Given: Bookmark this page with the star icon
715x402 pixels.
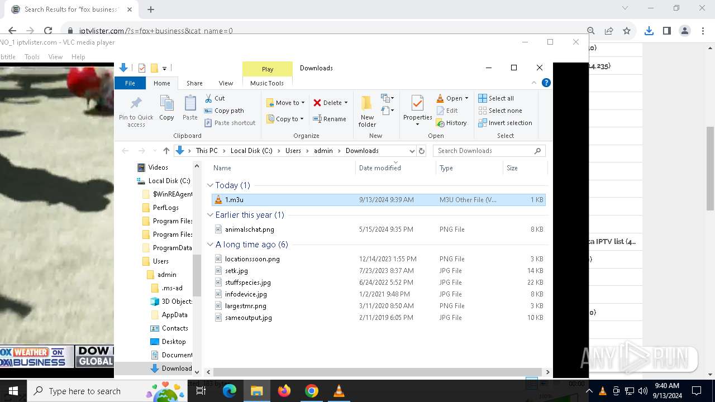Looking at the screenshot, I should pyautogui.click(x=627, y=31).
